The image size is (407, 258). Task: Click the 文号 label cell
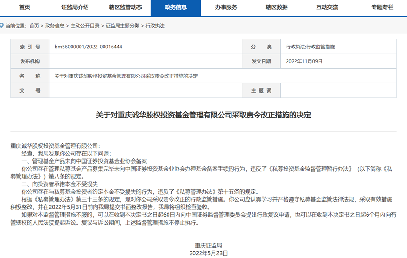[30, 91]
